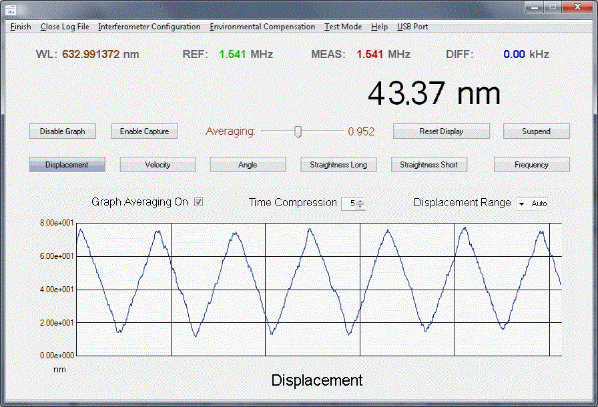Open the Environmental Compensation menu

click(x=262, y=27)
